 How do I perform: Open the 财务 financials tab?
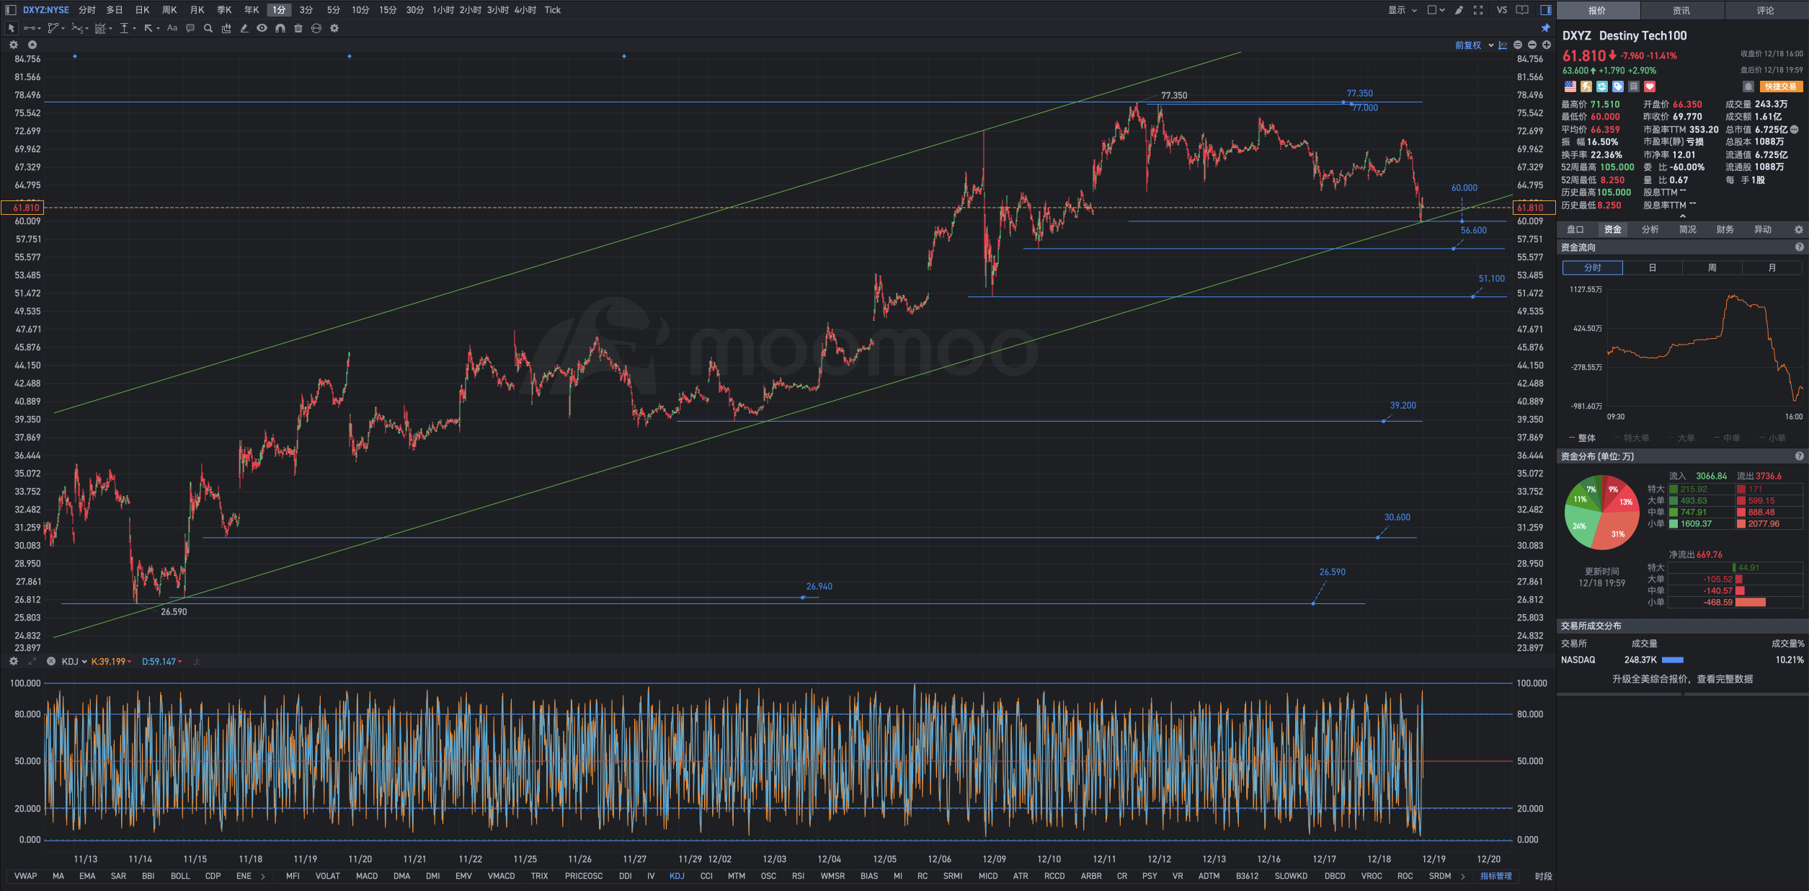click(x=1725, y=229)
